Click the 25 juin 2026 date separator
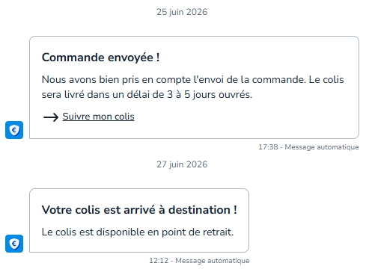Screen dimensions: 369x278 coord(182,12)
